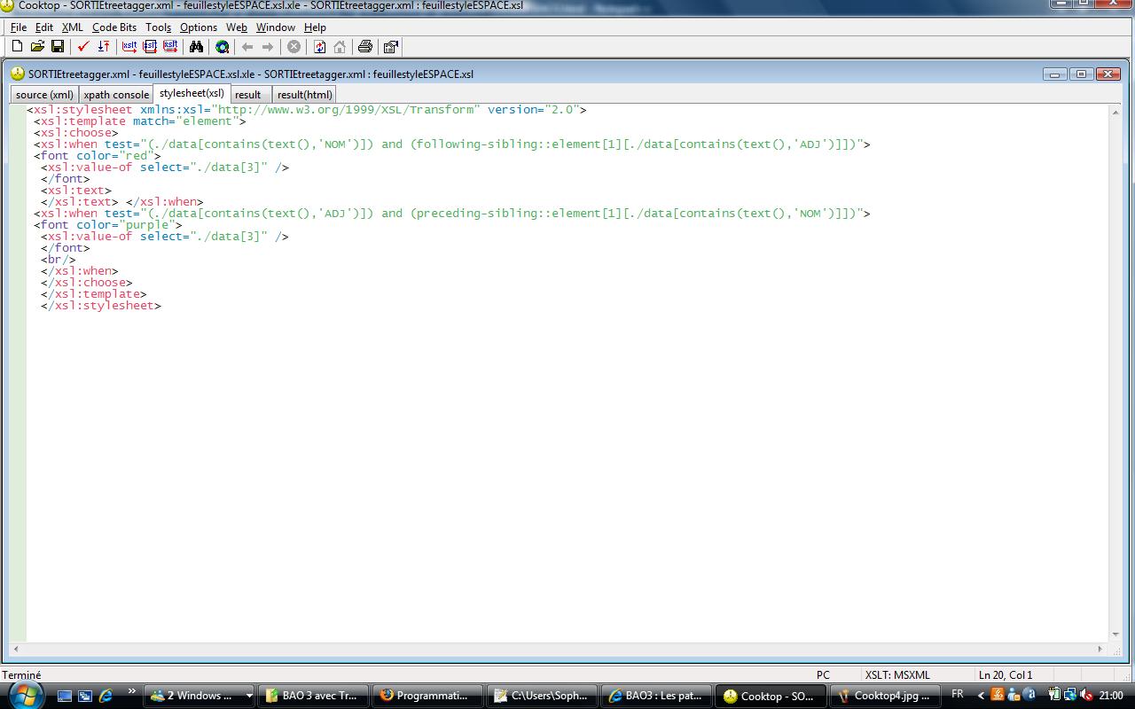Click the globe search web icon

point(222,46)
